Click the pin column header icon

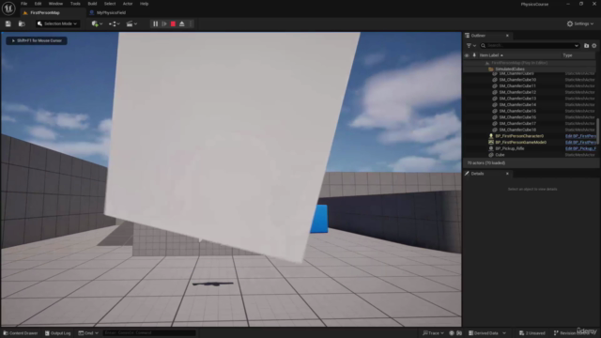pyautogui.click(x=474, y=55)
